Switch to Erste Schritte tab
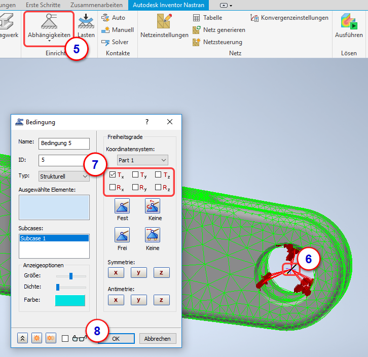The height and width of the screenshot is (357, 368). [43, 5]
